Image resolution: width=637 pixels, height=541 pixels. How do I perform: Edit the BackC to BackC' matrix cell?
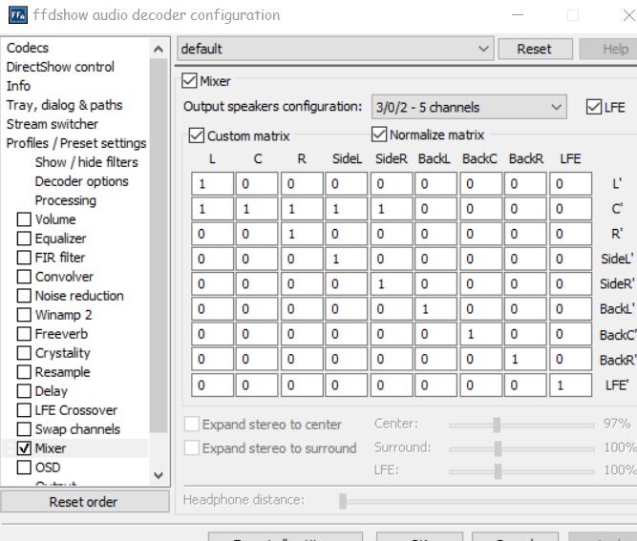click(481, 334)
